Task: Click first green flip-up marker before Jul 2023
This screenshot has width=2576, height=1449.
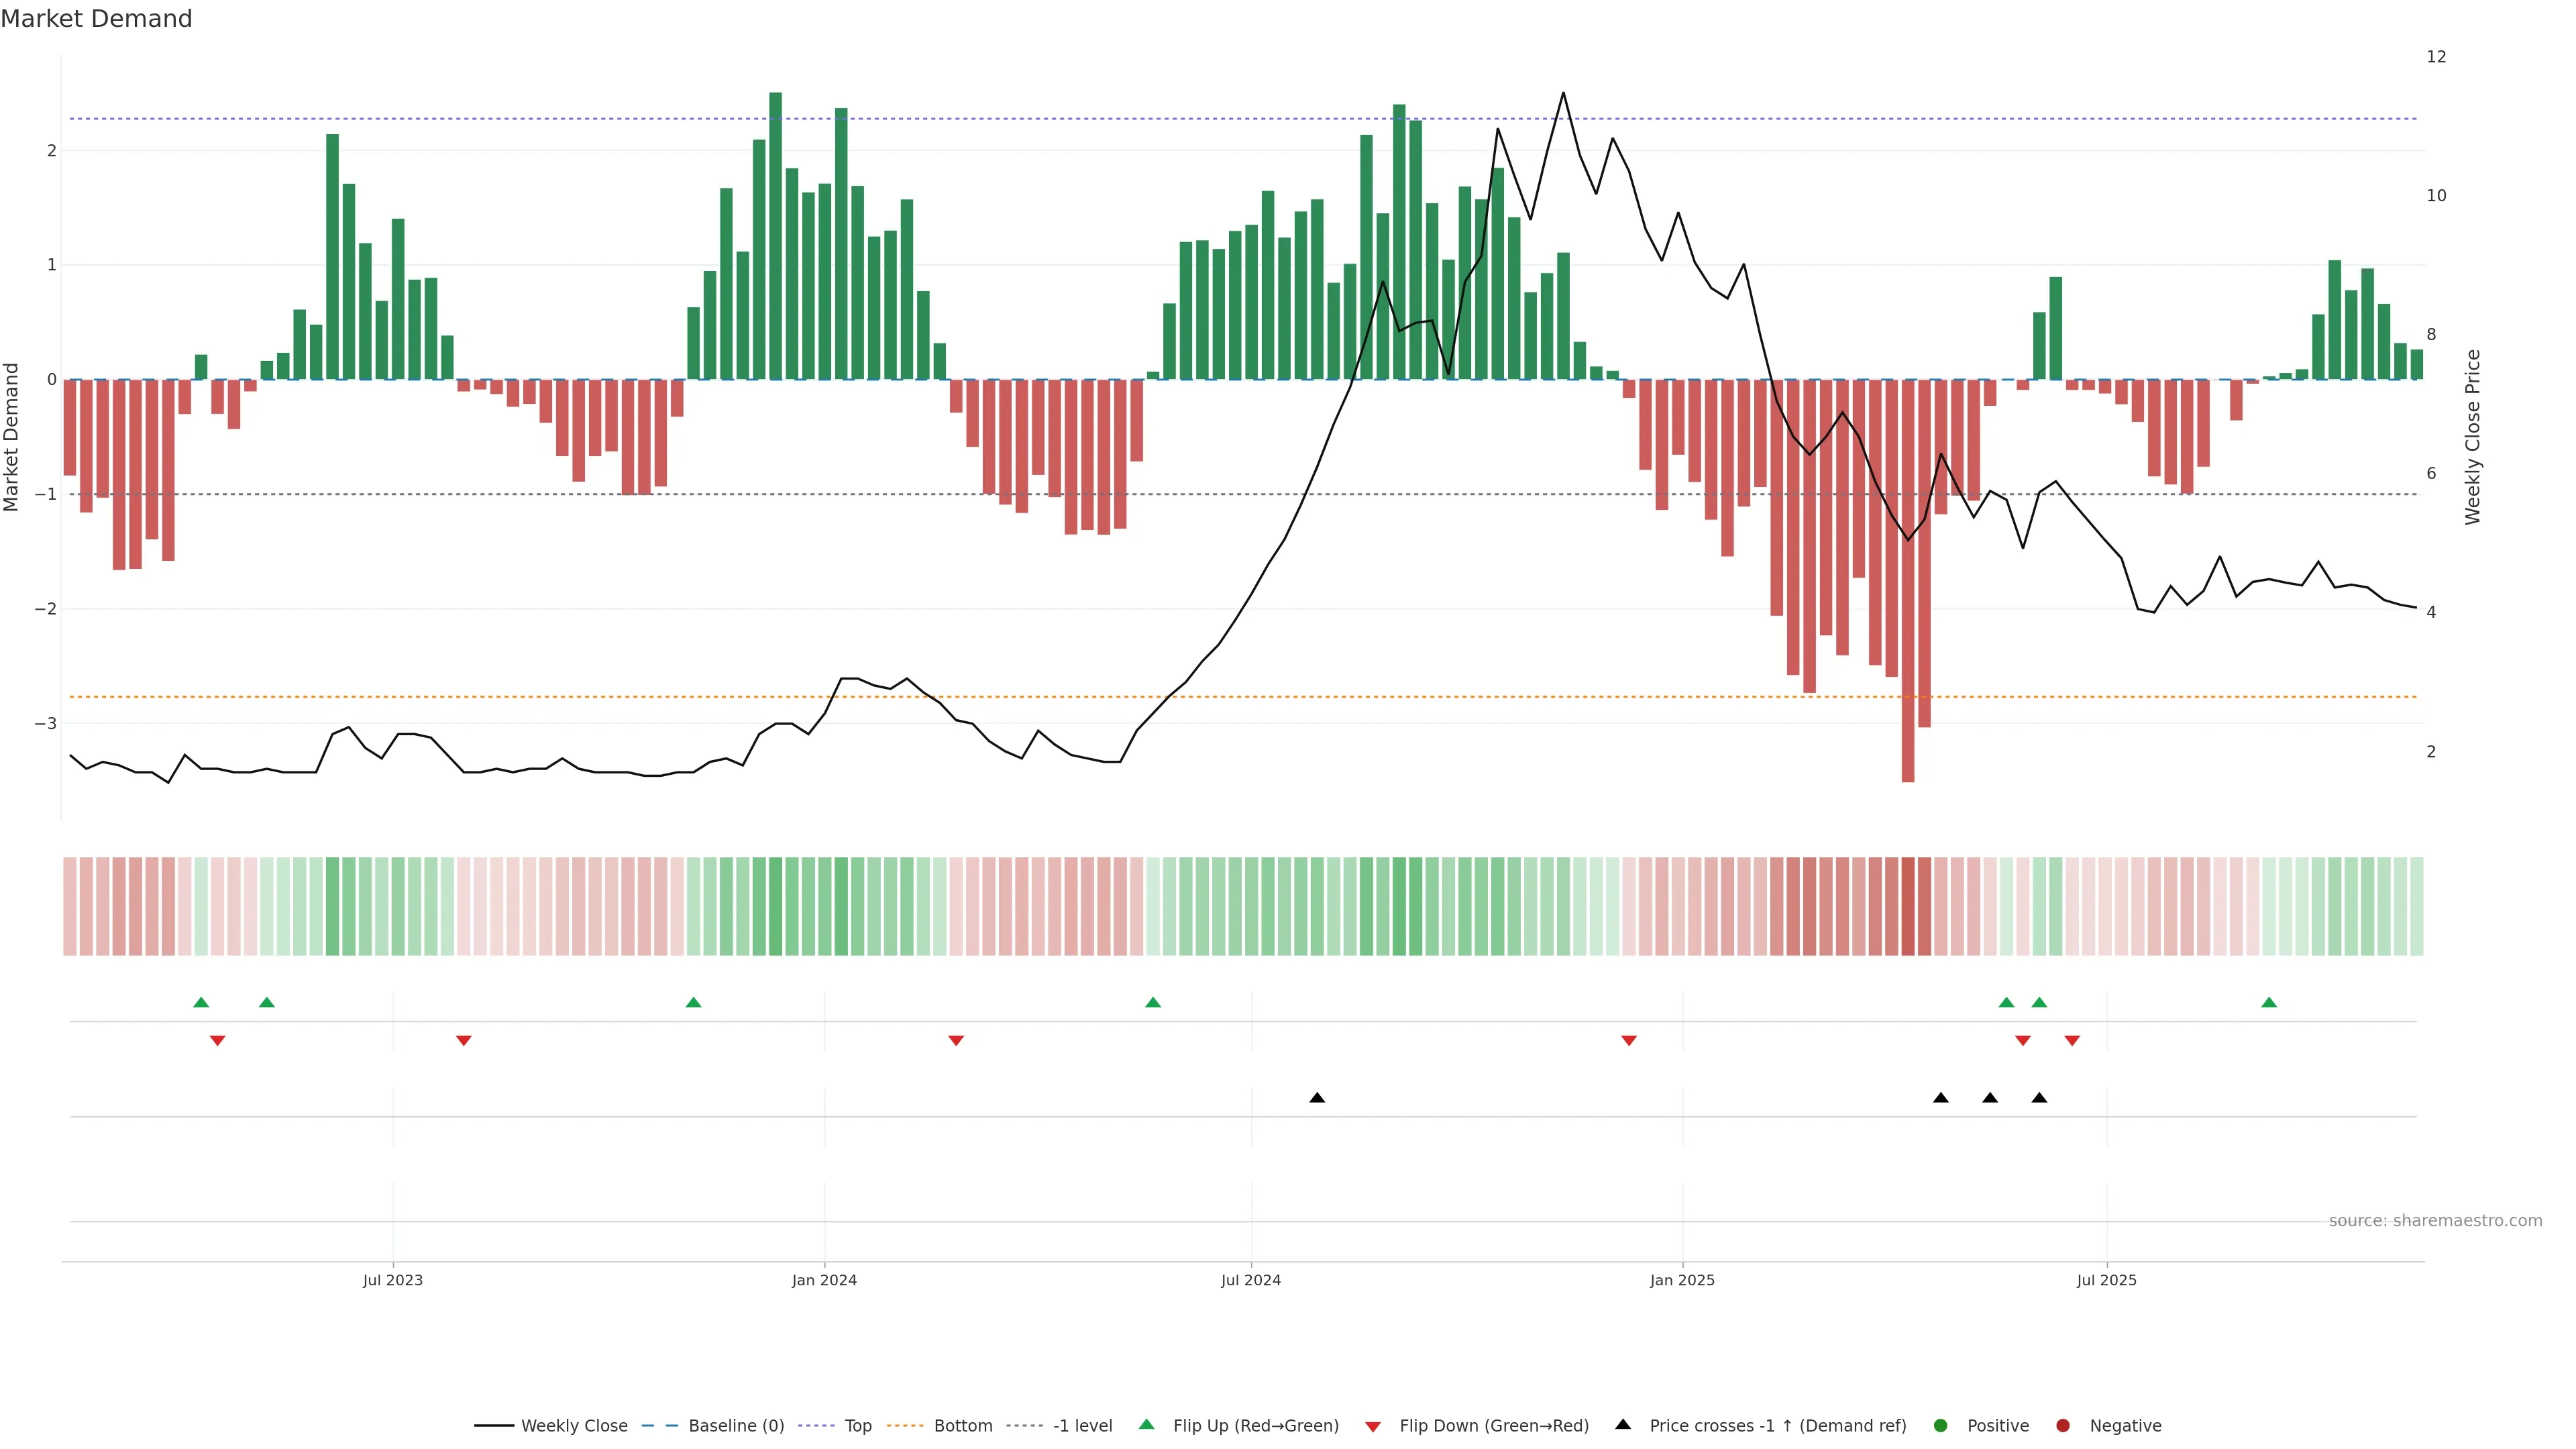Action: point(201,1003)
